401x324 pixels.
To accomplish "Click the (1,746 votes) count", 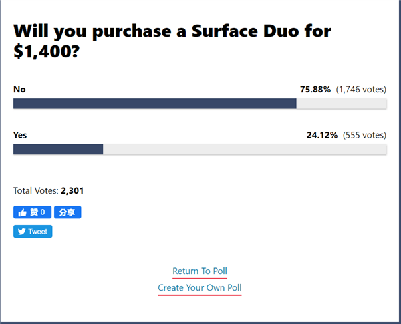I will [x=361, y=89].
